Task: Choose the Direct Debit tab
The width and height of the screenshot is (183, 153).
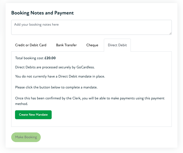Action: click(117, 45)
